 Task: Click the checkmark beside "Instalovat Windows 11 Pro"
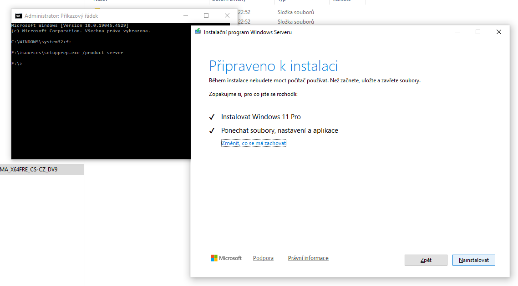tap(211, 117)
